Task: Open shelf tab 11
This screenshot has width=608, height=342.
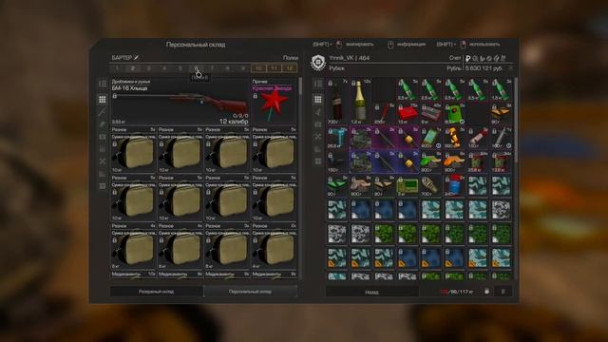Action: pos(275,68)
